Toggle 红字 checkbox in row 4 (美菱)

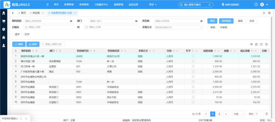[x=193, y=71]
